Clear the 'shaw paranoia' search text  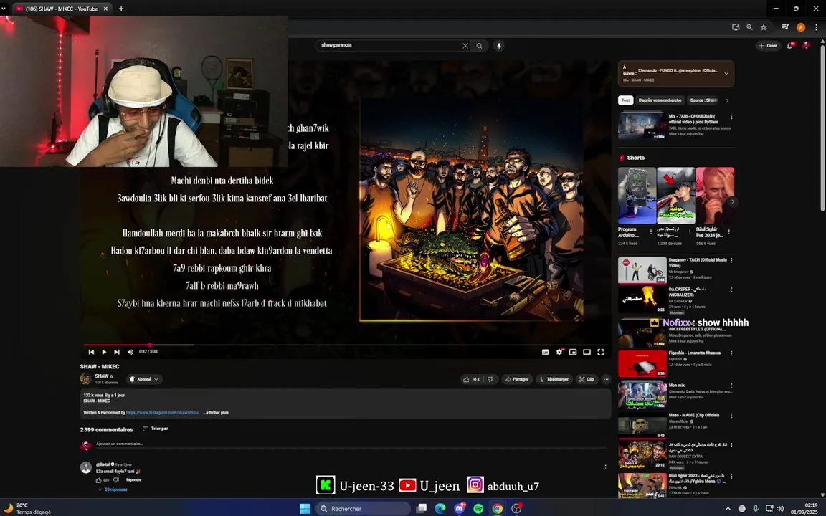click(465, 46)
